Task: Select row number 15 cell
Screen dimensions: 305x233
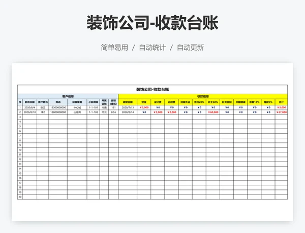Action: tap(20, 174)
